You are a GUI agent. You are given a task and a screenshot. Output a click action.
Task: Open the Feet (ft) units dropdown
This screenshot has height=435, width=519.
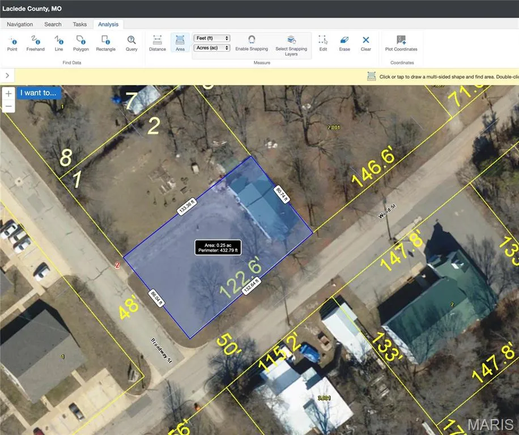[212, 38]
